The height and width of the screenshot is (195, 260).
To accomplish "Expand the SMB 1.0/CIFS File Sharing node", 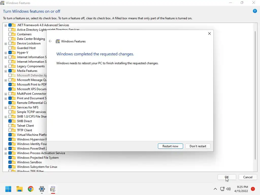I will tap(6, 117).
